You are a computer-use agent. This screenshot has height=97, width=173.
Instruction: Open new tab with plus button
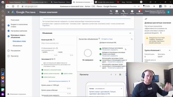(x=141, y=2)
